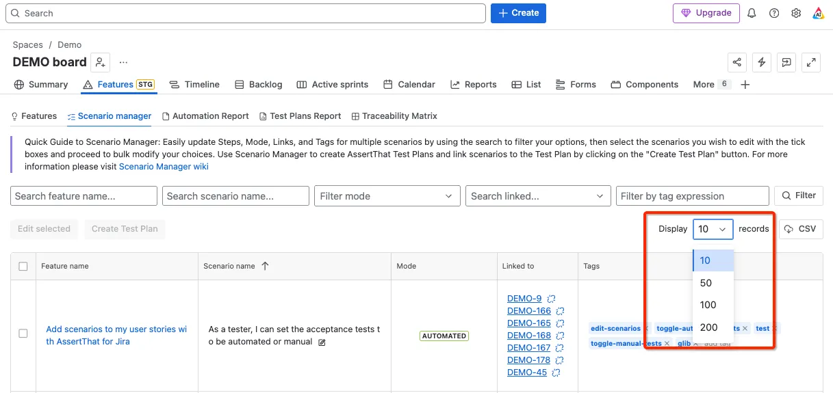Tick the select-all checkbox in table header
The width and height of the screenshot is (833, 393).
23,266
